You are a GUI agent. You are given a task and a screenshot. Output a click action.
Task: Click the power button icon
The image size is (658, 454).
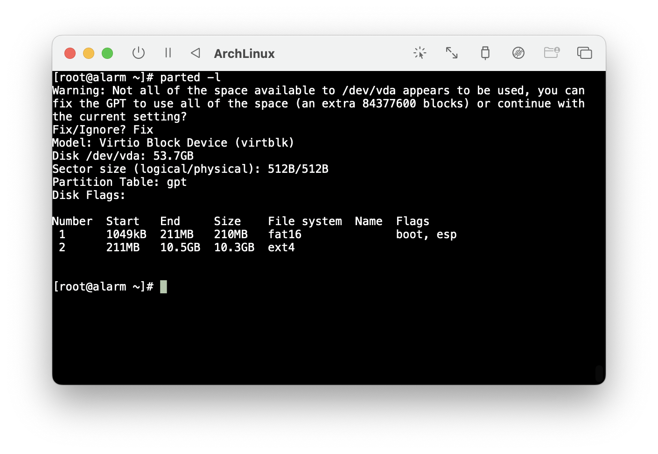139,53
